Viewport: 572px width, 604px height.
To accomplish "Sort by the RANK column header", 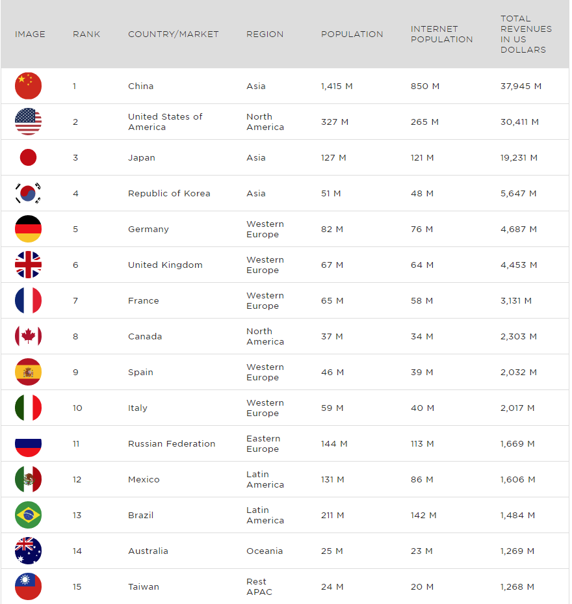I will pyautogui.click(x=86, y=34).
